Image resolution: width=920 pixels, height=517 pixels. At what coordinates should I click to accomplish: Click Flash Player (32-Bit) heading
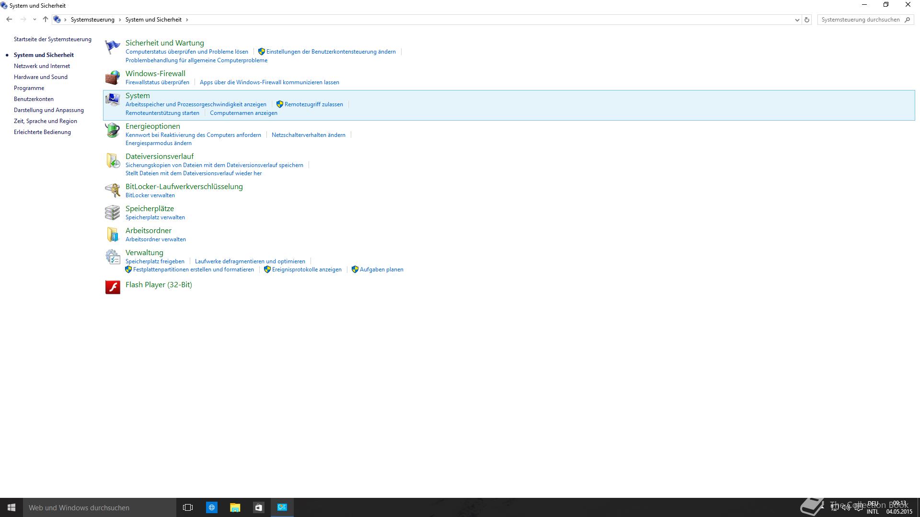coord(159,285)
